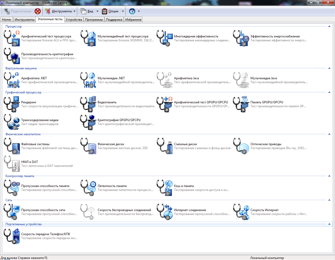
Task: Expand the help question-mark dropdown arrow
Action: click(139, 11)
